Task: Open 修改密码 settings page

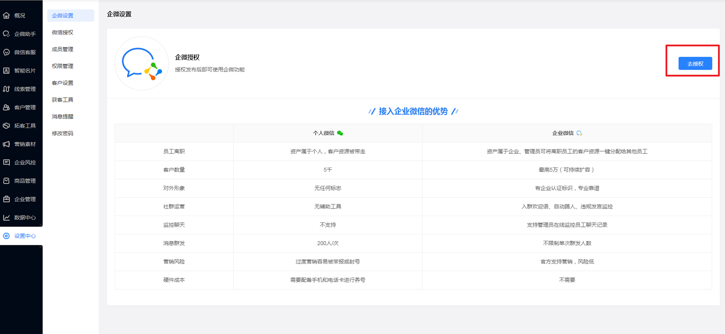Action: pyautogui.click(x=63, y=133)
